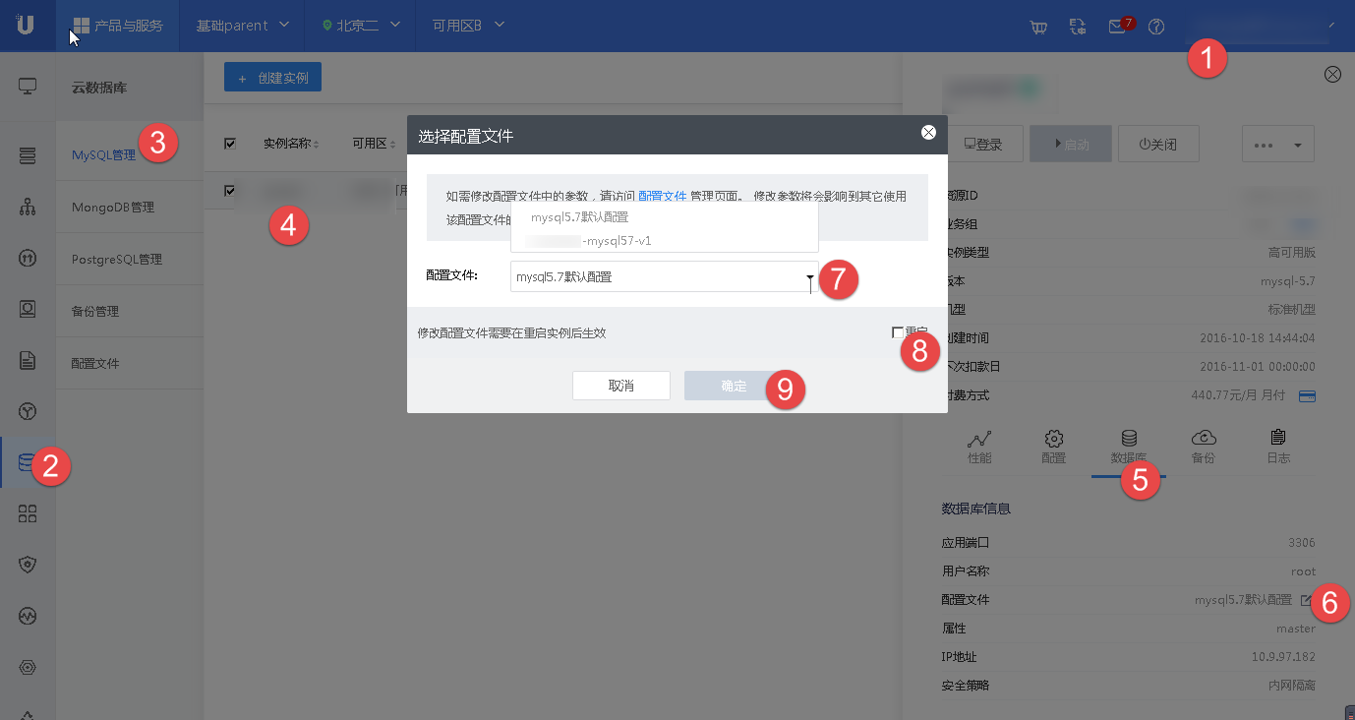This screenshot has height=720, width=1355.
Task: Close the 选择配置文件 dialog
Action: pyautogui.click(x=928, y=133)
